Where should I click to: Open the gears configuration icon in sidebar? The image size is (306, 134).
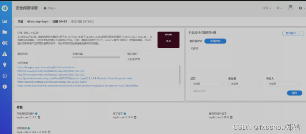tap(5, 43)
